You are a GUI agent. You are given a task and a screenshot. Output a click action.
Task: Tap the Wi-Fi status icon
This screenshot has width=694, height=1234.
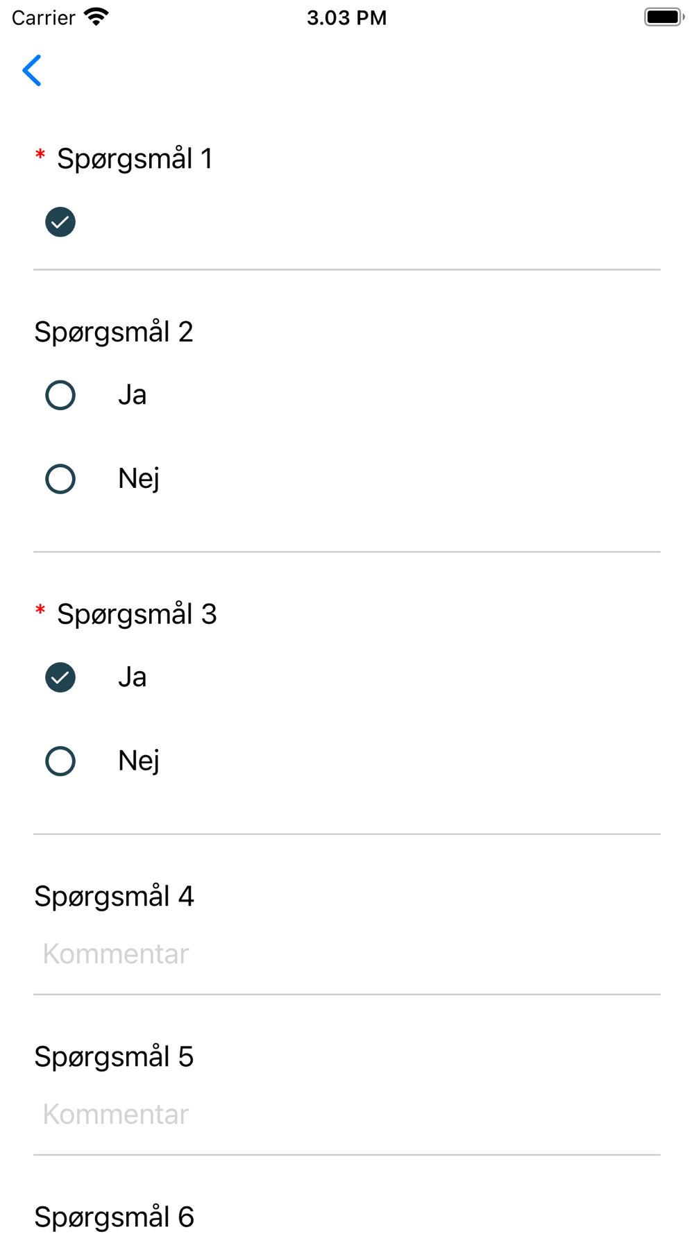[96, 17]
